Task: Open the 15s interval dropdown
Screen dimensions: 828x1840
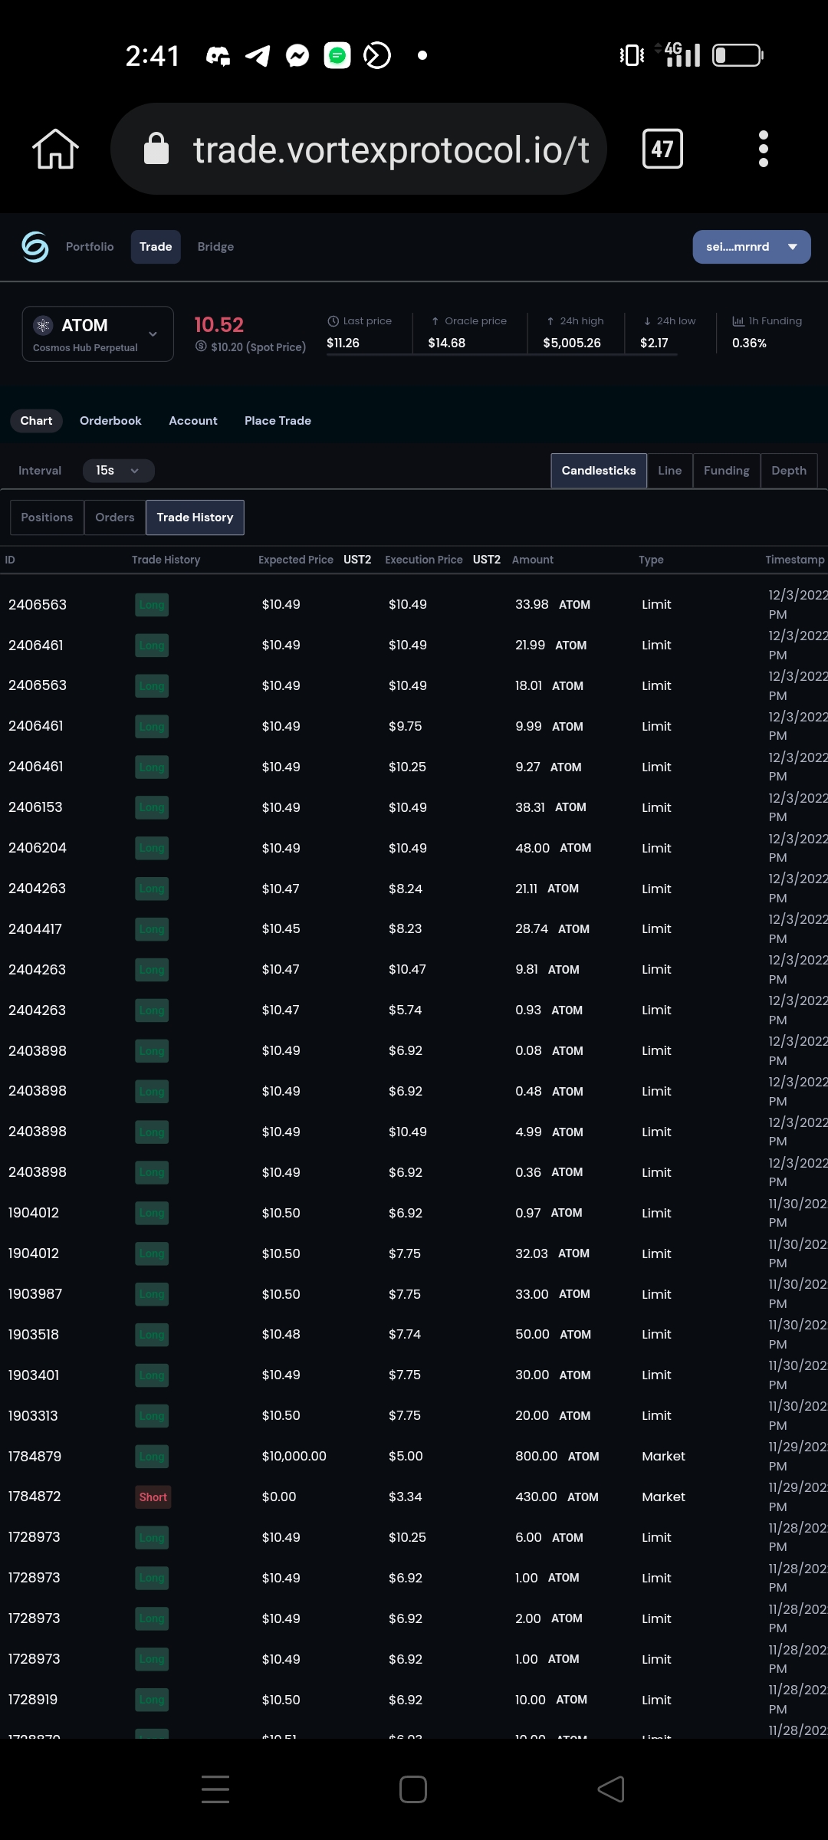Action: pyautogui.click(x=118, y=471)
